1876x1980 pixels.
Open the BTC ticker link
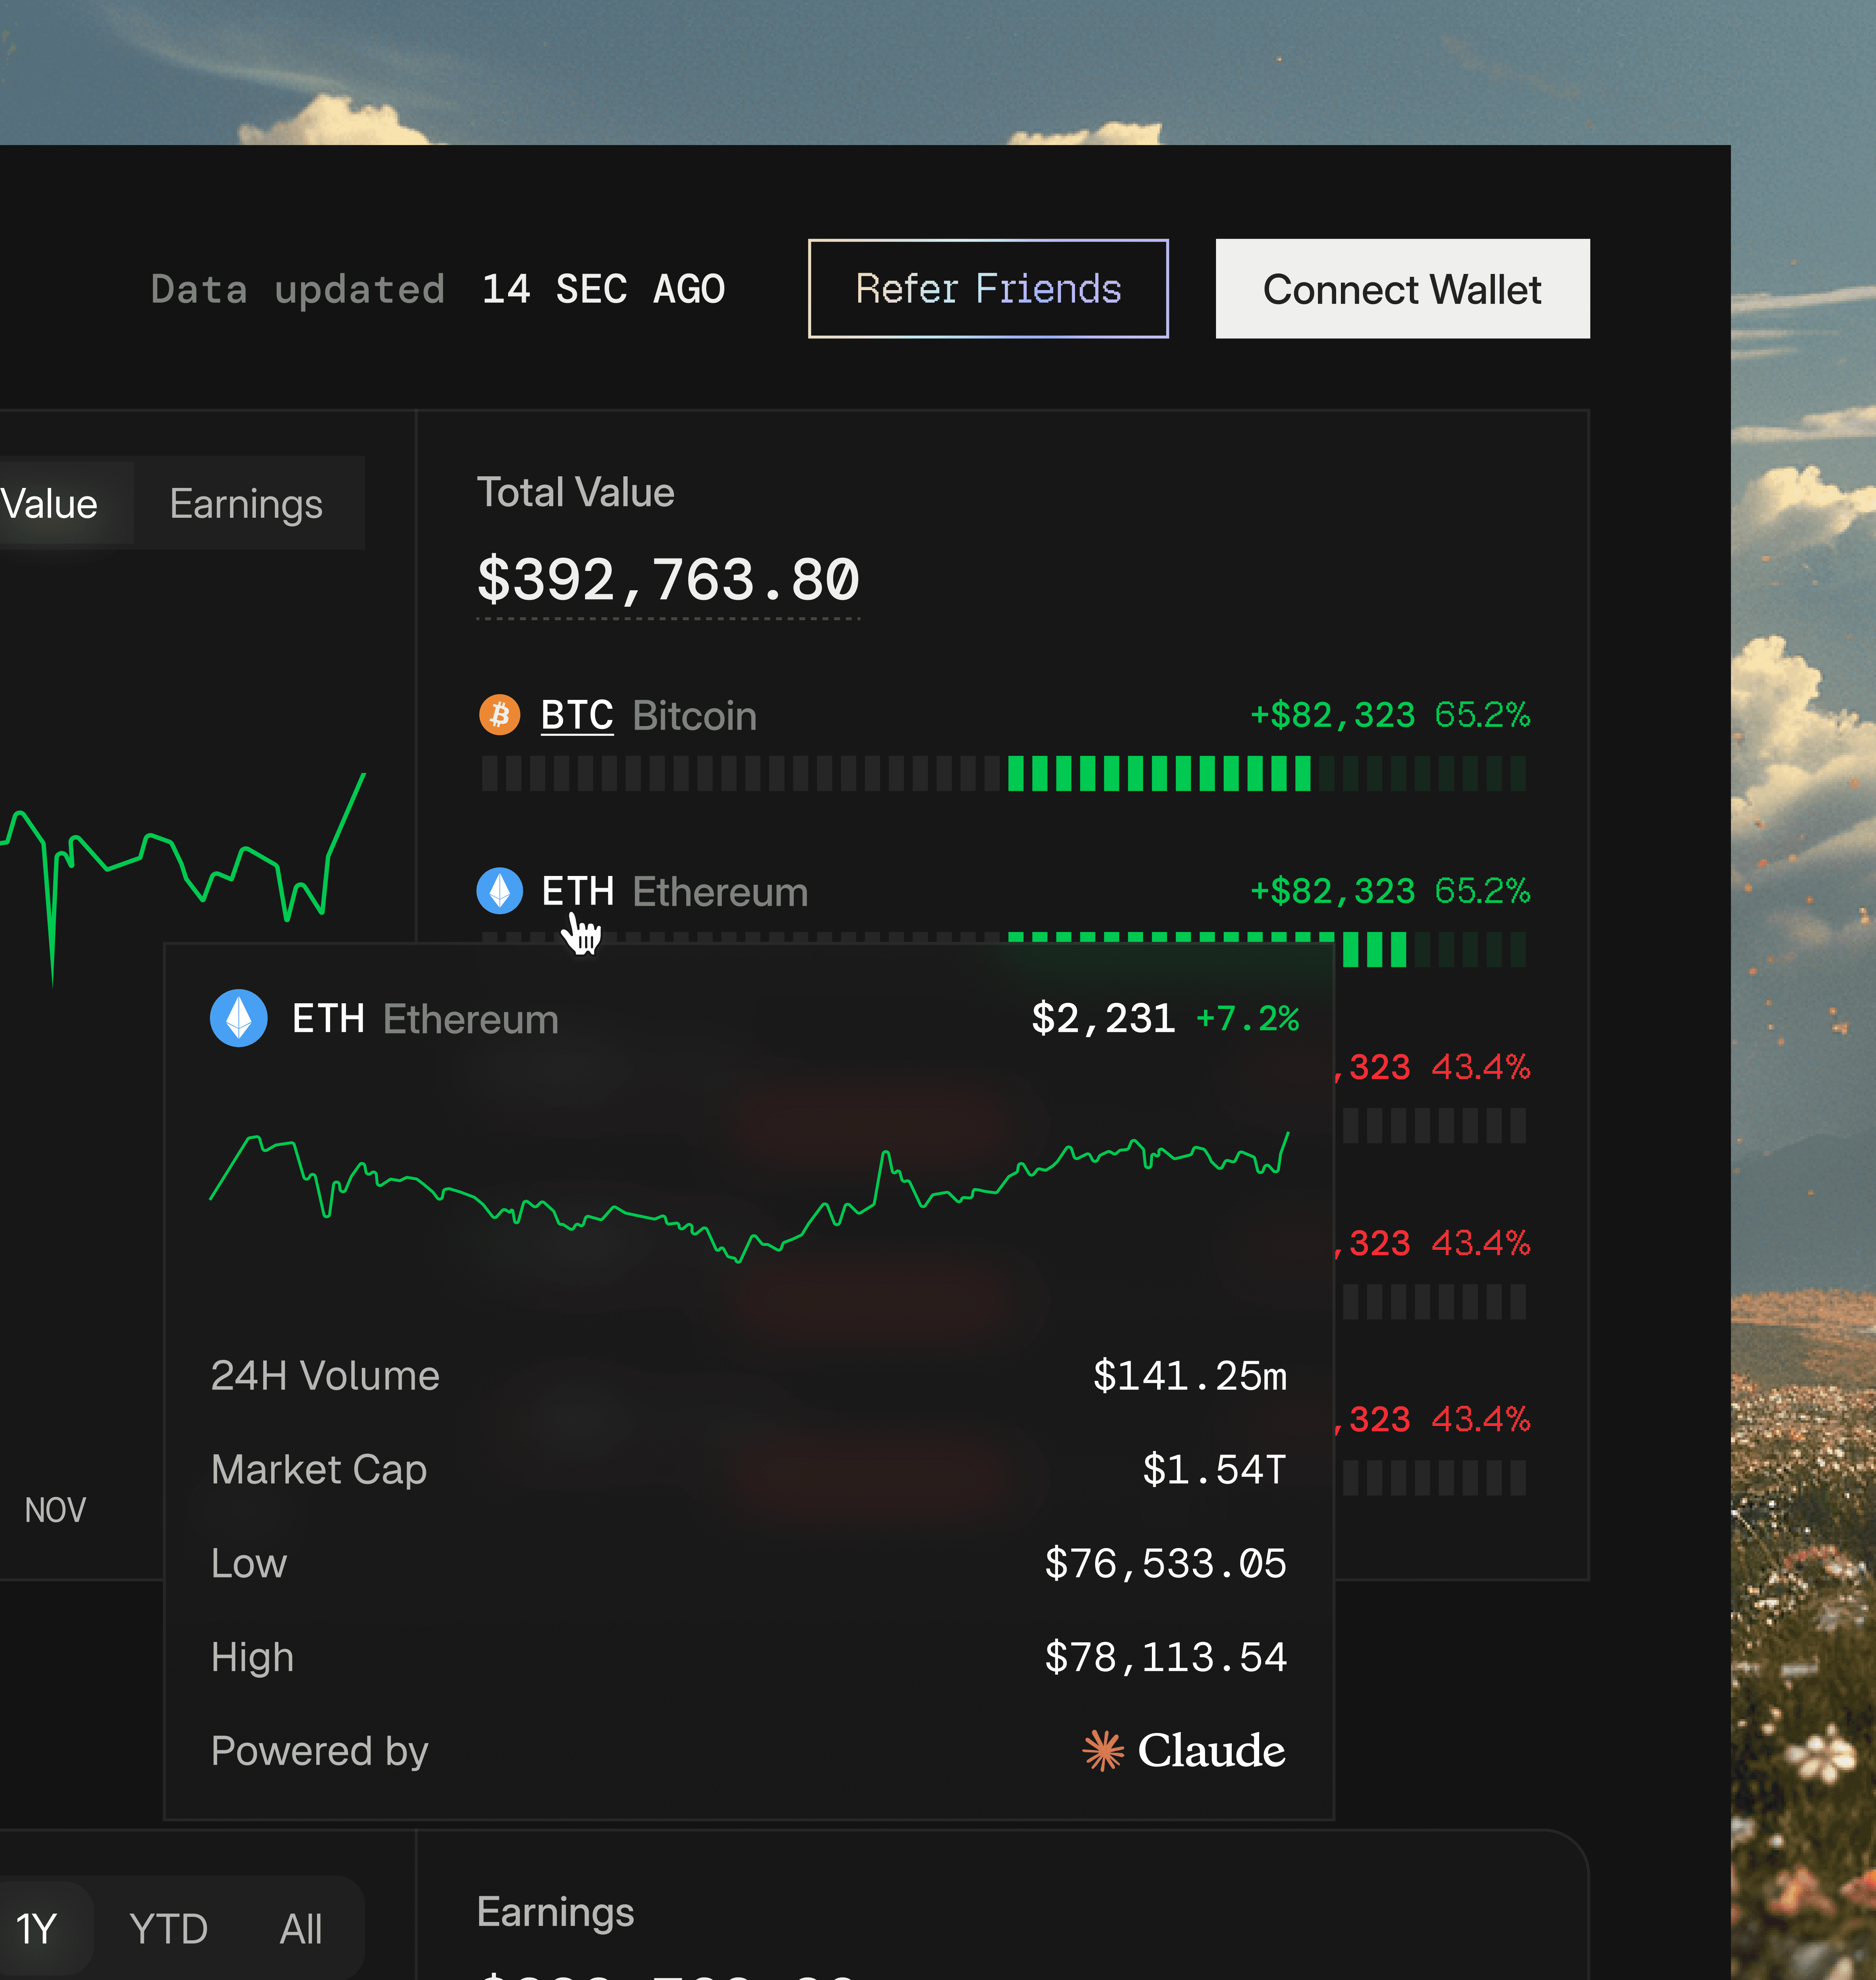576,715
